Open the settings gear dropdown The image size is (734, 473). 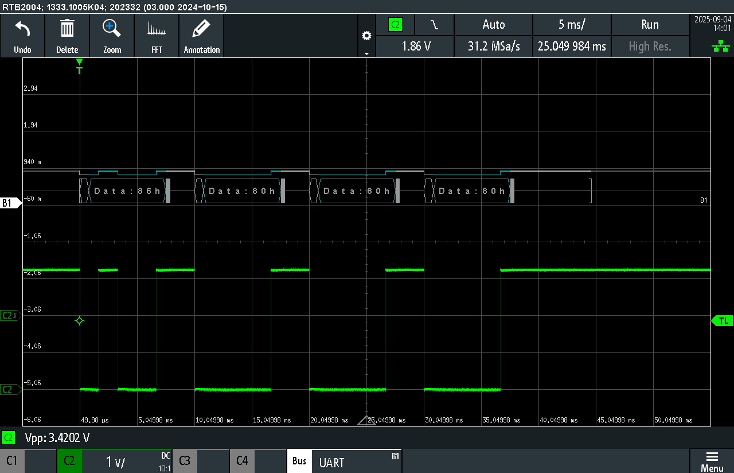click(366, 36)
